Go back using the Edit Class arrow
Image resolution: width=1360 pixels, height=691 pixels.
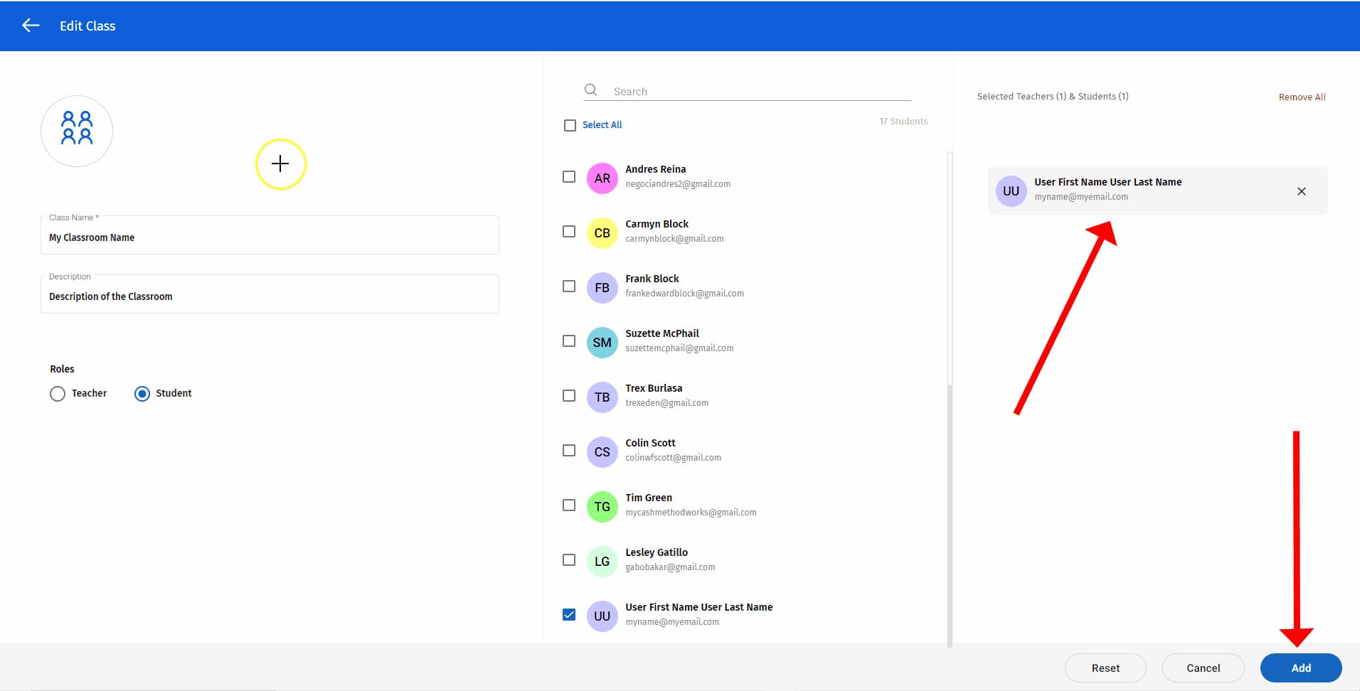(x=31, y=26)
